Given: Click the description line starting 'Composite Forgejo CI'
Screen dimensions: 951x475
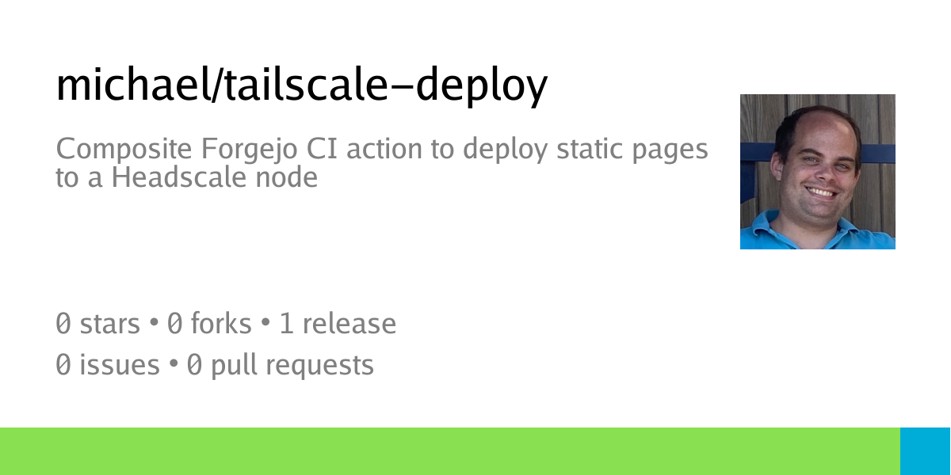Looking at the screenshot, I should pyautogui.click(x=382, y=150).
